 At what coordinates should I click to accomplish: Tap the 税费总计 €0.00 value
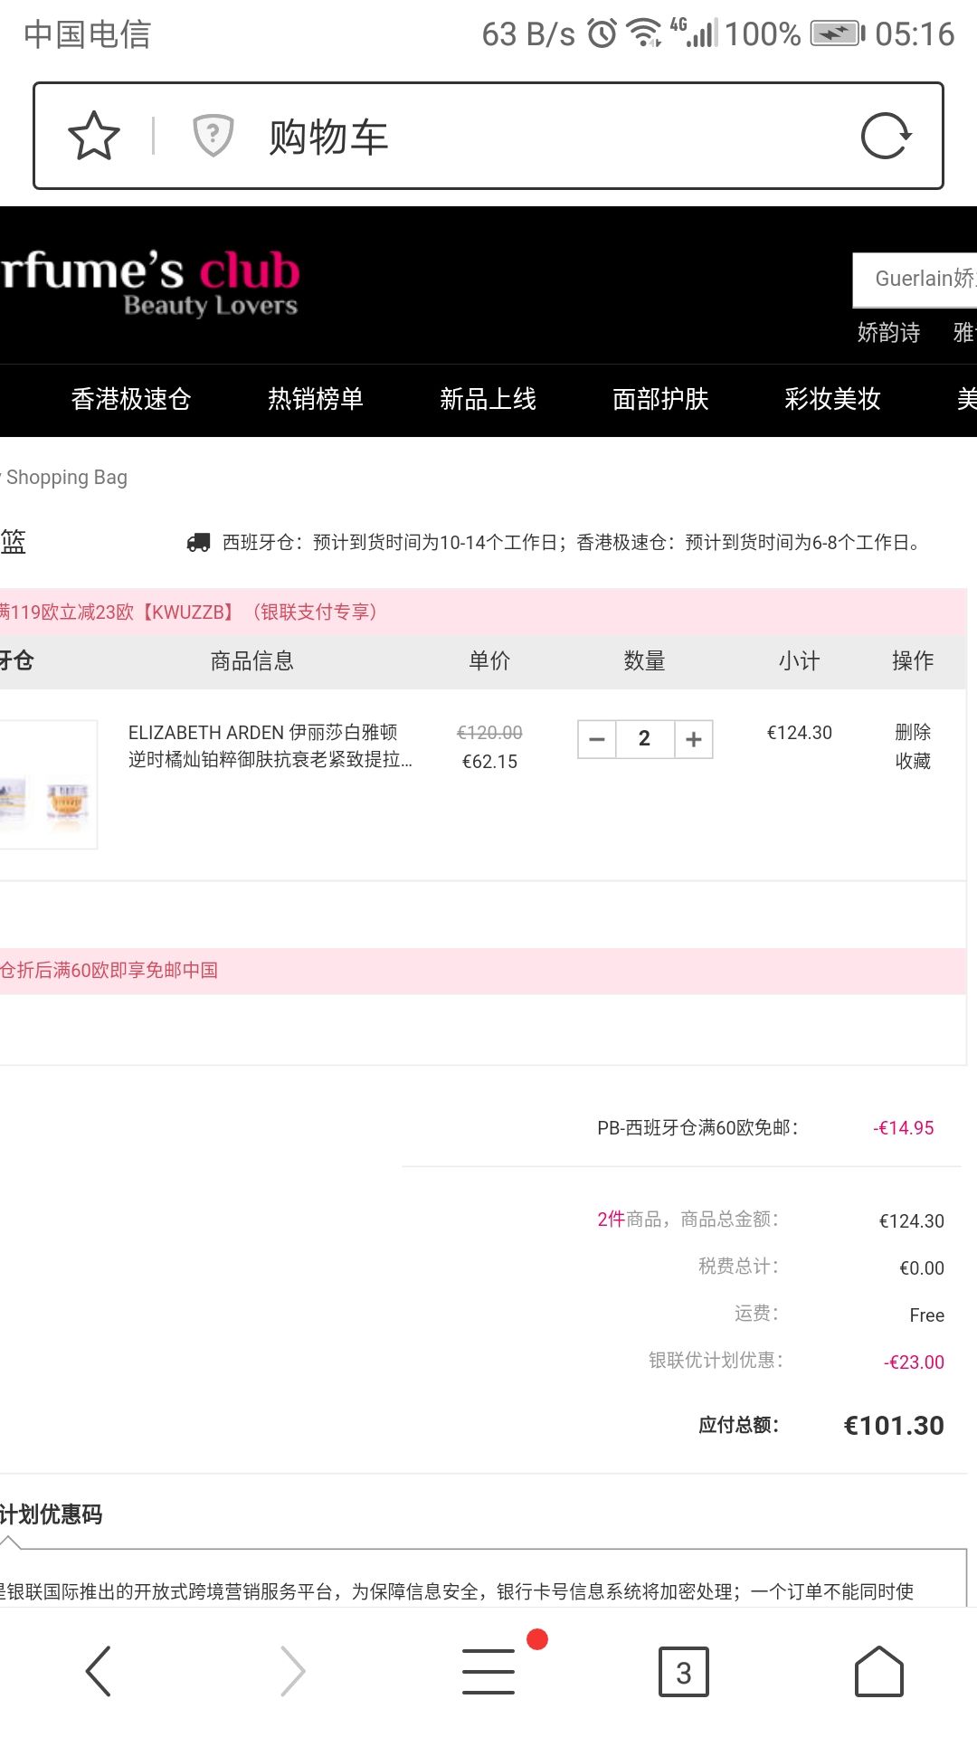[922, 1268]
